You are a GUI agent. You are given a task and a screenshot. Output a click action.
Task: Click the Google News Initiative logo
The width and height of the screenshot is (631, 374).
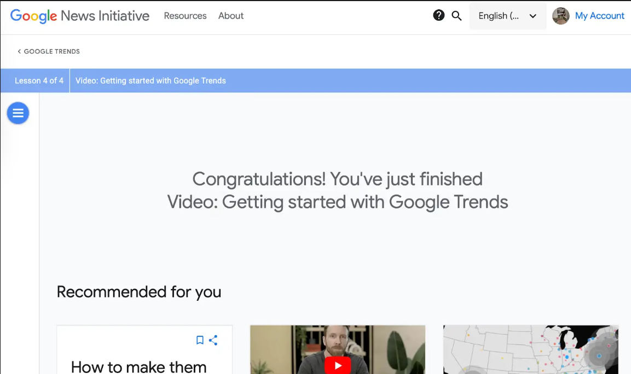click(80, 16)
